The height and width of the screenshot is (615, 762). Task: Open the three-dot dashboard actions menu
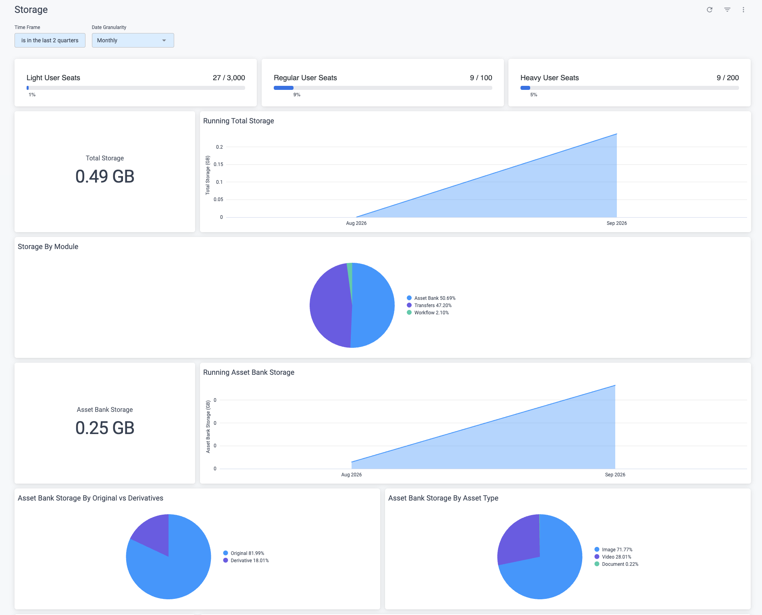click(x=743, y=10)
